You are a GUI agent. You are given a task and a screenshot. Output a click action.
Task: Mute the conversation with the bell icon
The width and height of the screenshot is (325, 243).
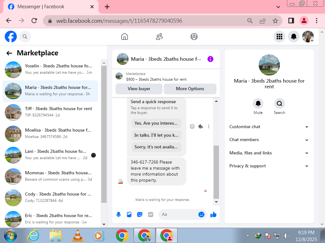point(258,103)
